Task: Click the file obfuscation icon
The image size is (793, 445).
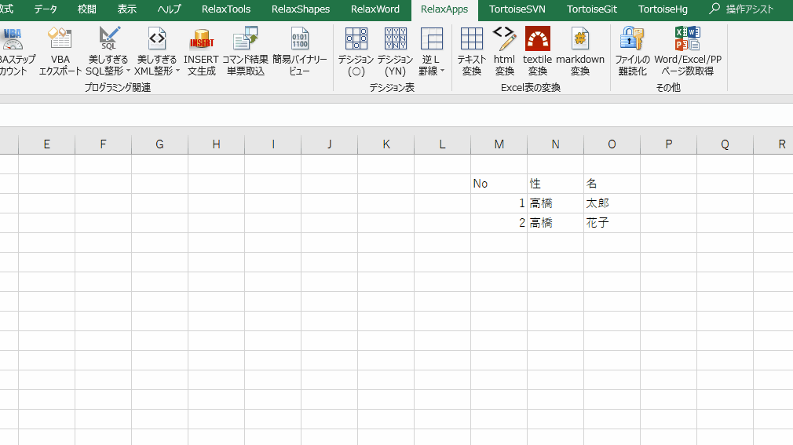Action: click(632, 39)
